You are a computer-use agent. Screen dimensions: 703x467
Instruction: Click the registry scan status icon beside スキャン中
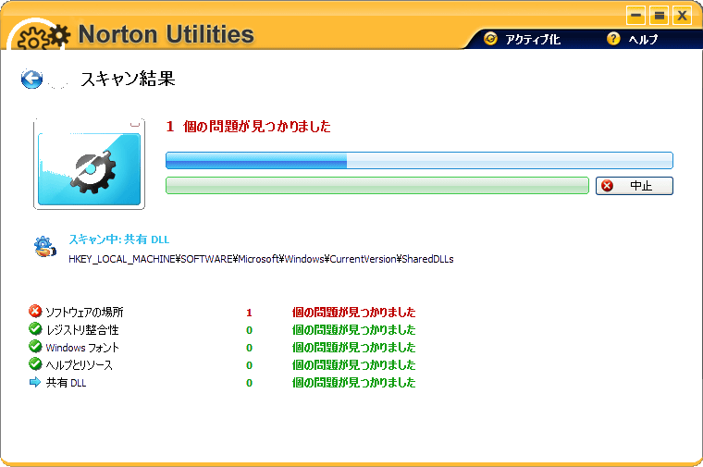[44, 247]
